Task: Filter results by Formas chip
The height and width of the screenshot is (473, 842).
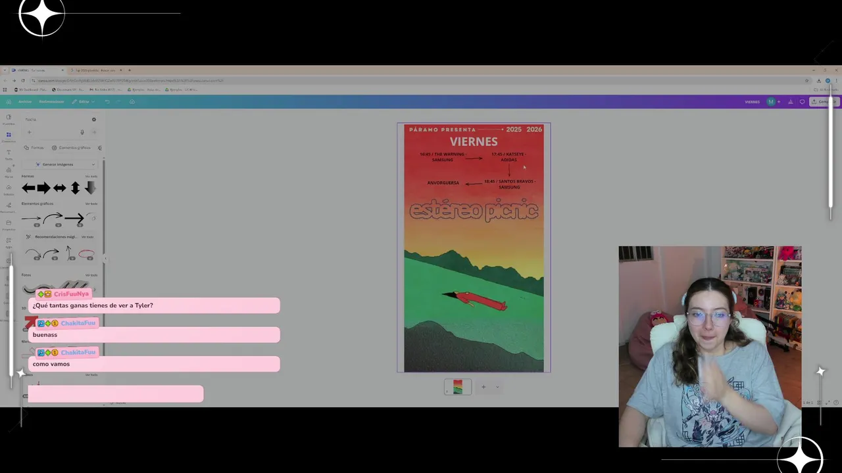Action: pyautogui.click(x=34, y=148)
